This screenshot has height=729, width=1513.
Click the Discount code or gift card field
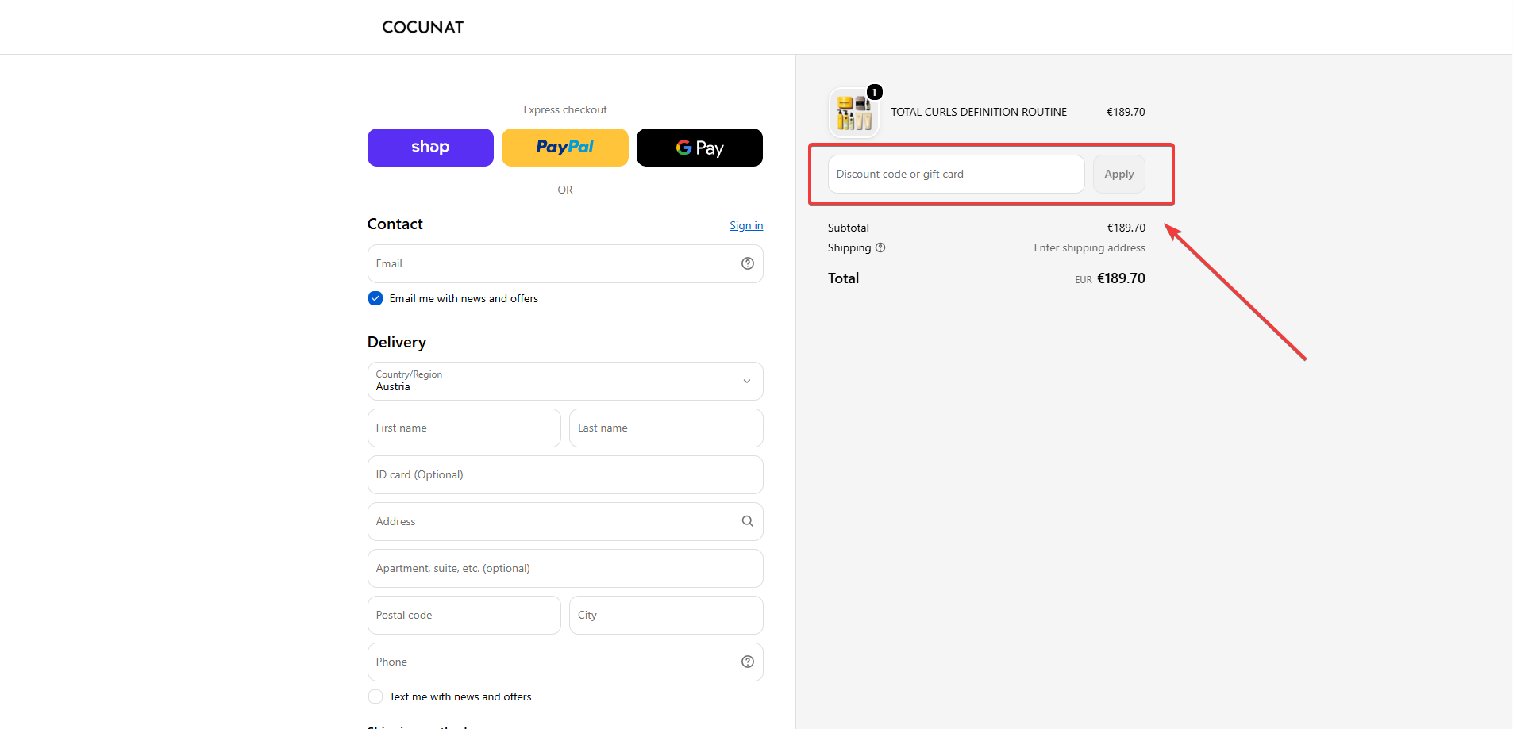click(x=956, y=175)
